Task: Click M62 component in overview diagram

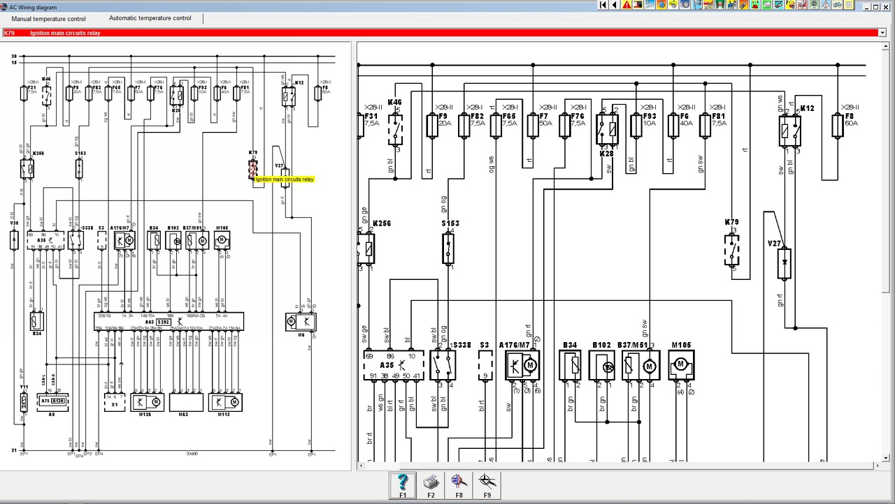Action: point(186,402)
